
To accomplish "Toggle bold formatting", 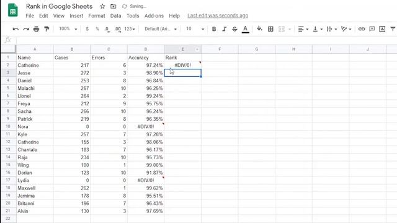I will coord(214,29).
